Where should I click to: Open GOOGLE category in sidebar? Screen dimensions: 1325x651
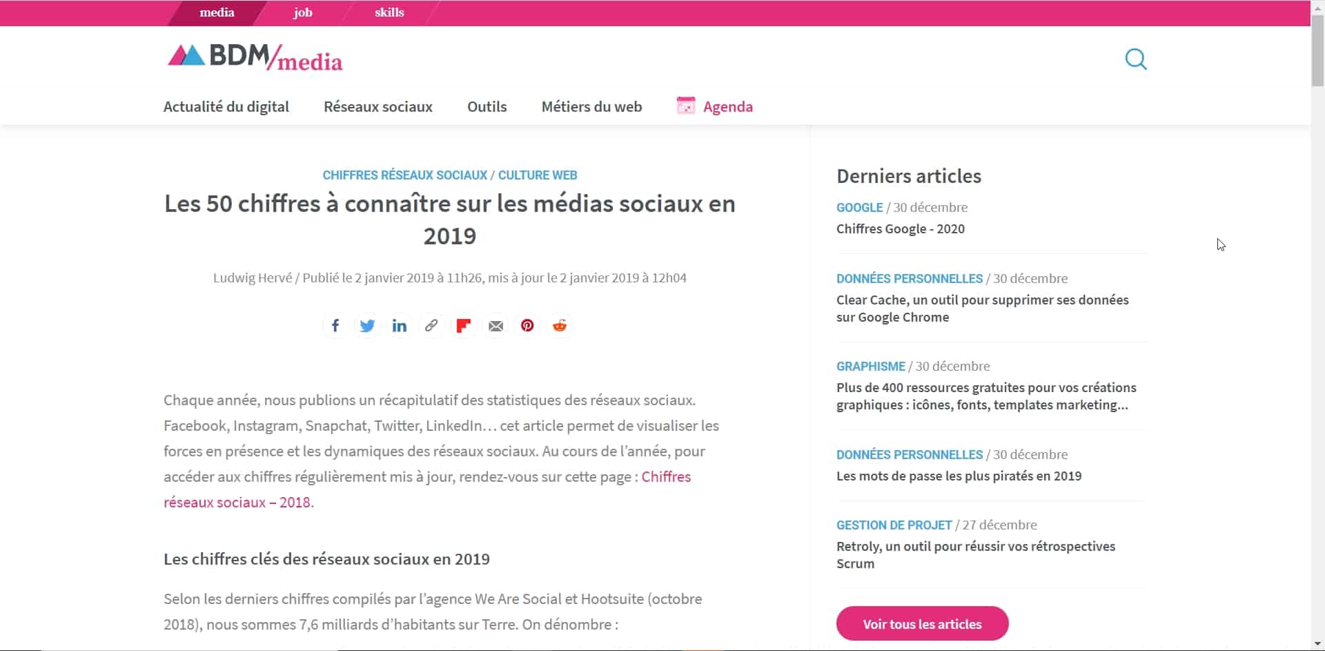click(x=859, y=208)
